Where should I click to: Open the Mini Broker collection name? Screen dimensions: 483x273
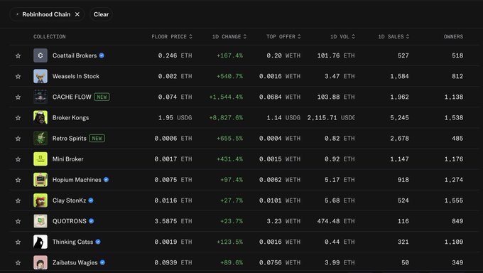67,159
